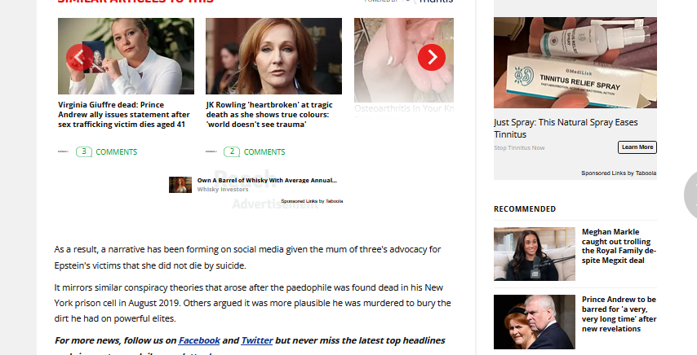Follow the Facebook link

click(199, 340)
